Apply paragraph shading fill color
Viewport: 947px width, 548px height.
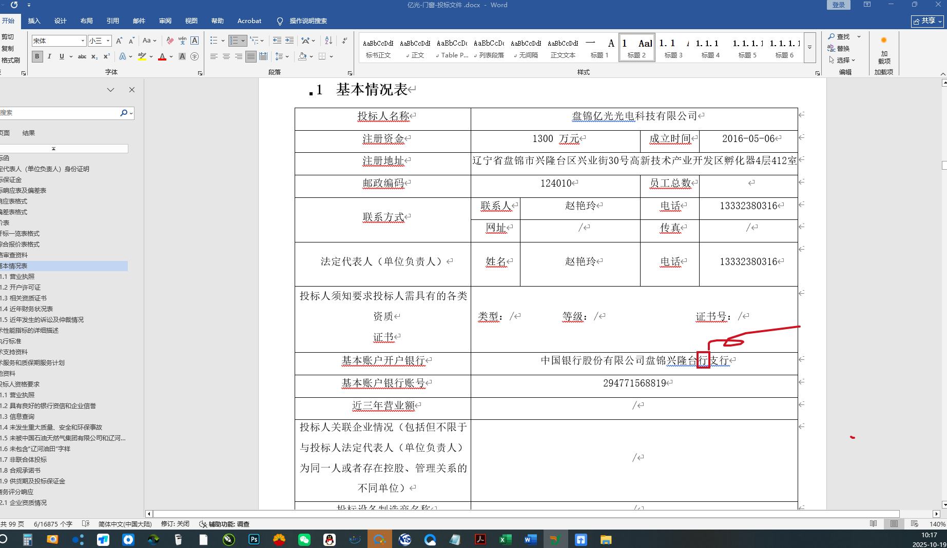coord(302,56)
